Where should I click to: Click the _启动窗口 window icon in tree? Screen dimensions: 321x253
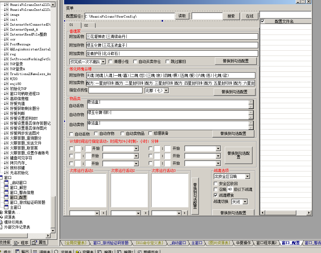click(x=6, y=183)
